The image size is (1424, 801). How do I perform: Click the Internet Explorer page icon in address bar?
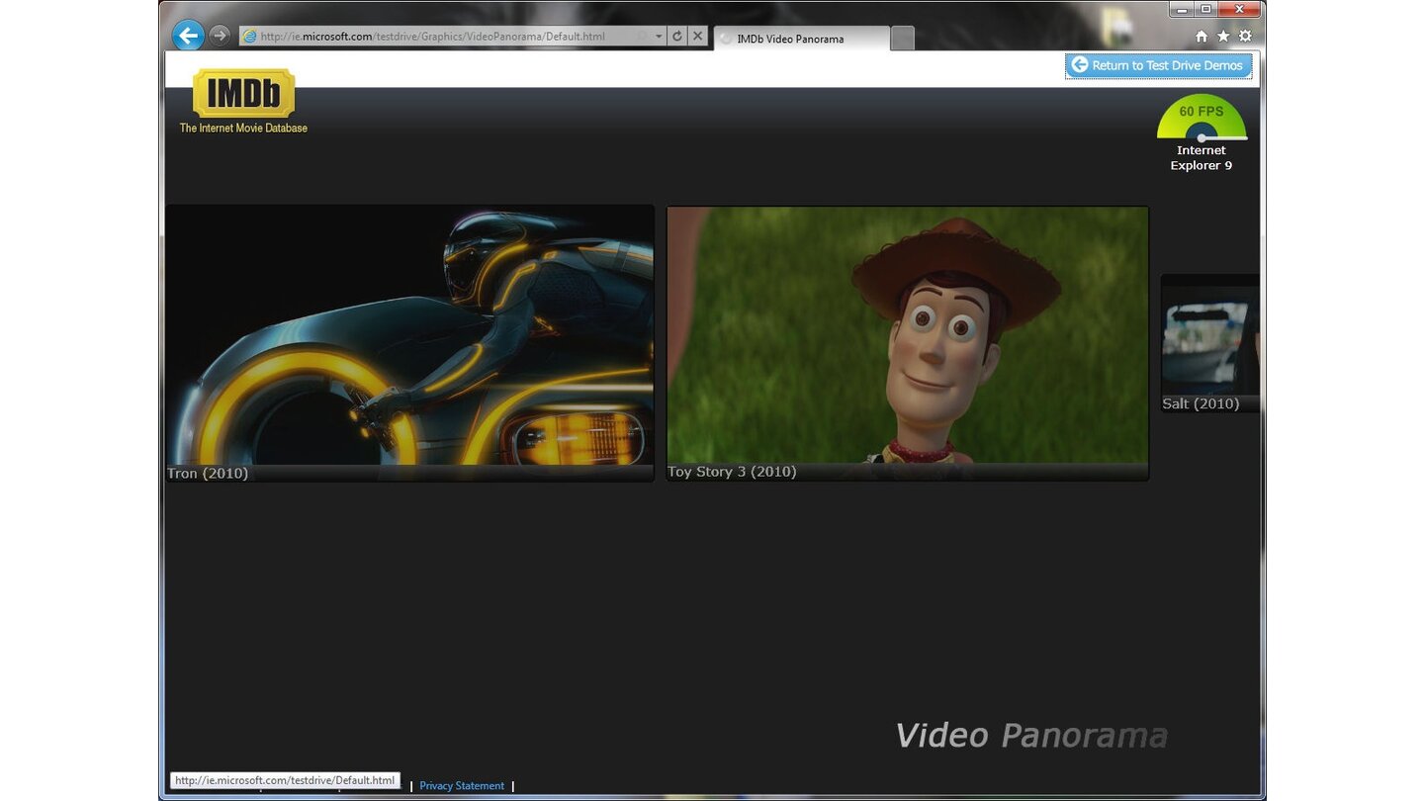(x=249, y=37)
